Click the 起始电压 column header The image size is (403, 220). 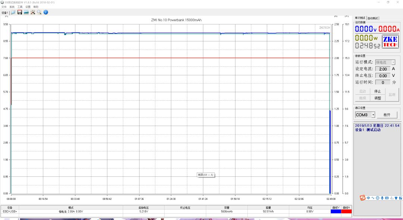click(x=143, y=208)
